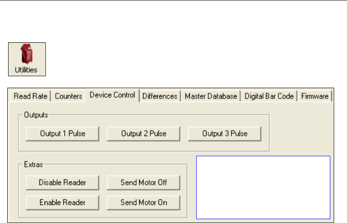The height and width of the screenshot is (223, 347).
Task: Trigger the Output 2 Pulse button
Action: click(144, 134)
